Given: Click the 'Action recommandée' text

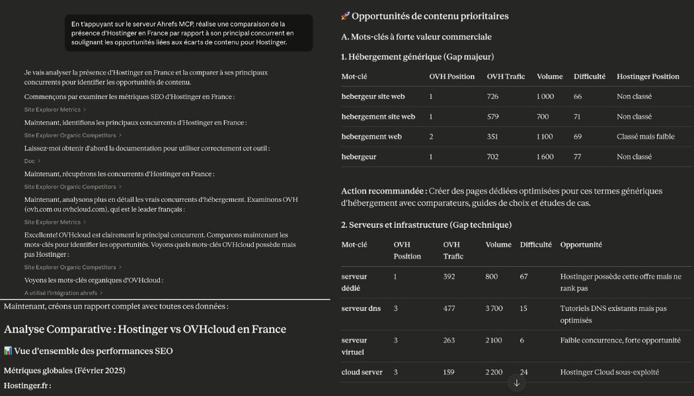Looking at the screenshot, I should (380, 191).
